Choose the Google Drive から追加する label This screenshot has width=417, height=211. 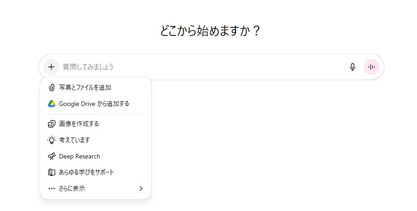coord(94,104)
